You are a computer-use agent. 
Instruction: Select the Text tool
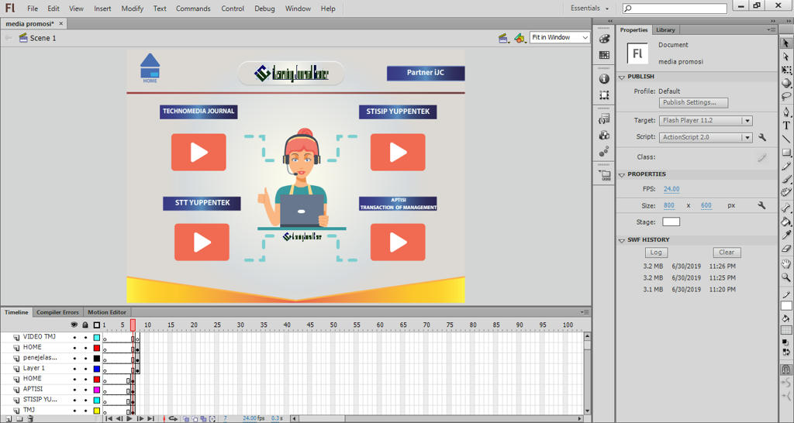[786, 126]
